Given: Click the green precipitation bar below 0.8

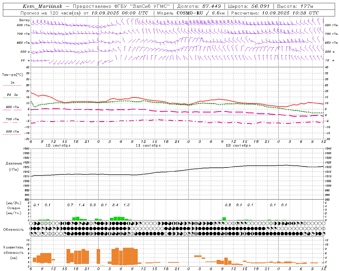Looking at the screenshot, I should coord(224,219).
